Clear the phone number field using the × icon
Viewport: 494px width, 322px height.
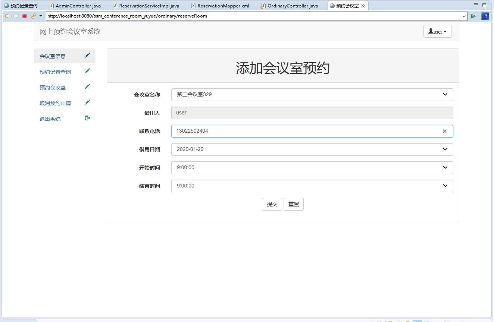point(444,131)
